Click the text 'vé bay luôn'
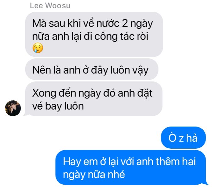The image size is (221, 190). [58, 106]
